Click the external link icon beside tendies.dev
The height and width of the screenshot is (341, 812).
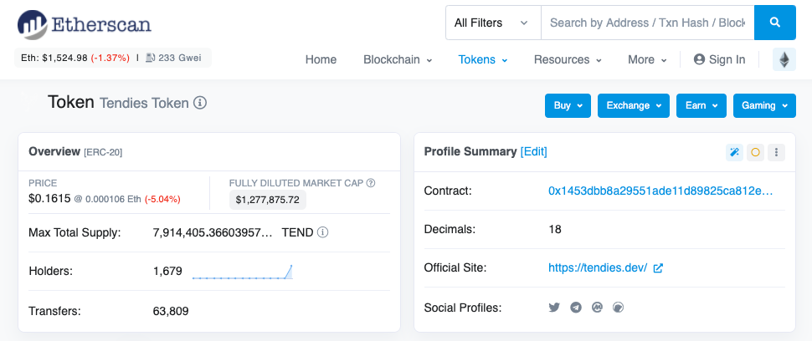point(658,268)
